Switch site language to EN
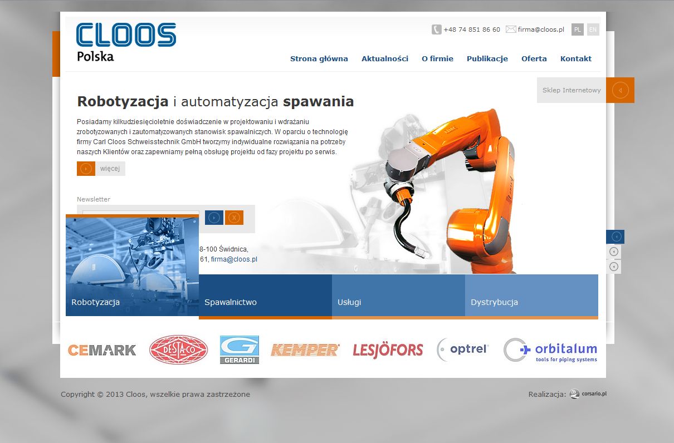 pos(593,29)
